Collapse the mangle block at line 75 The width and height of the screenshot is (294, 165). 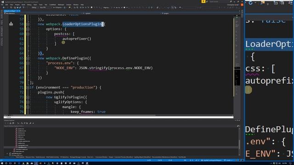tap(28, 107)
